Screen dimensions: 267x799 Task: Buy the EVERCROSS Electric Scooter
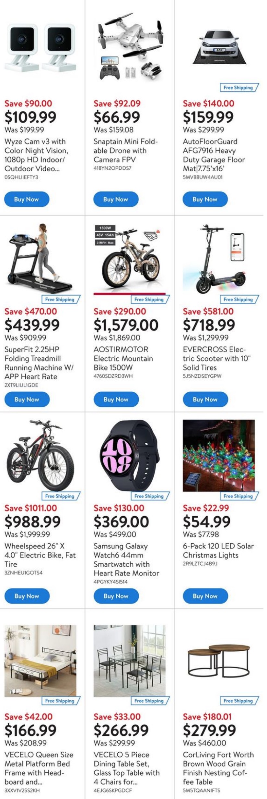point(205,399)
